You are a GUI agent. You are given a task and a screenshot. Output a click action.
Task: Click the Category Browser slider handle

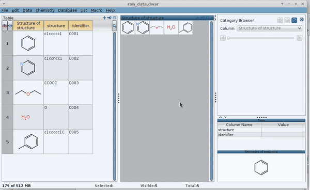coord(228,38)
